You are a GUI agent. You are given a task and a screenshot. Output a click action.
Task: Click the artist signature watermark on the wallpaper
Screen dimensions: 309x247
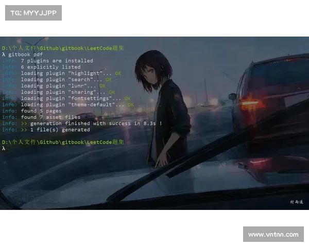297,202
